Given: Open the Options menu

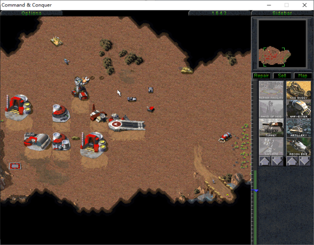Looking at the screenshot, I should 31,13.
